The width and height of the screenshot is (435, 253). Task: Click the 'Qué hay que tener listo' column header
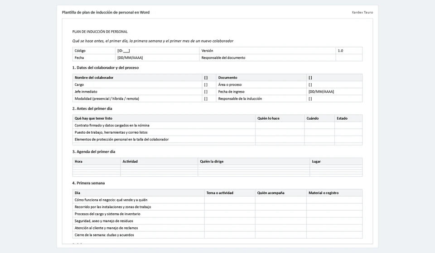tap(164, 118)
